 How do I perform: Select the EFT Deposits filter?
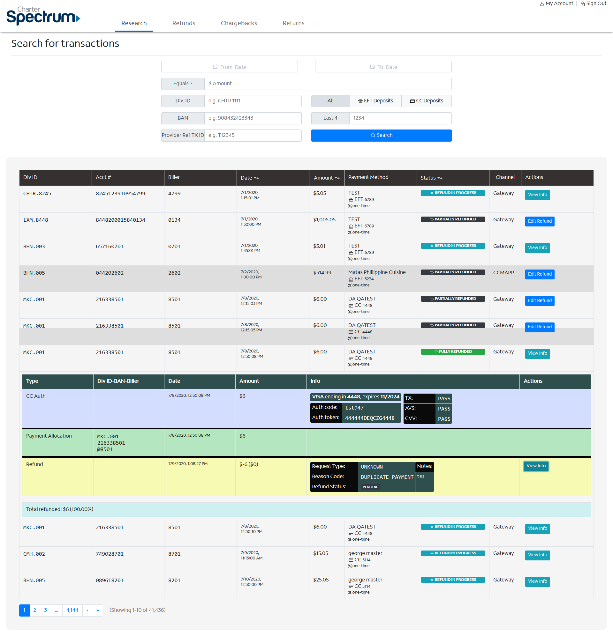(375, 101)
